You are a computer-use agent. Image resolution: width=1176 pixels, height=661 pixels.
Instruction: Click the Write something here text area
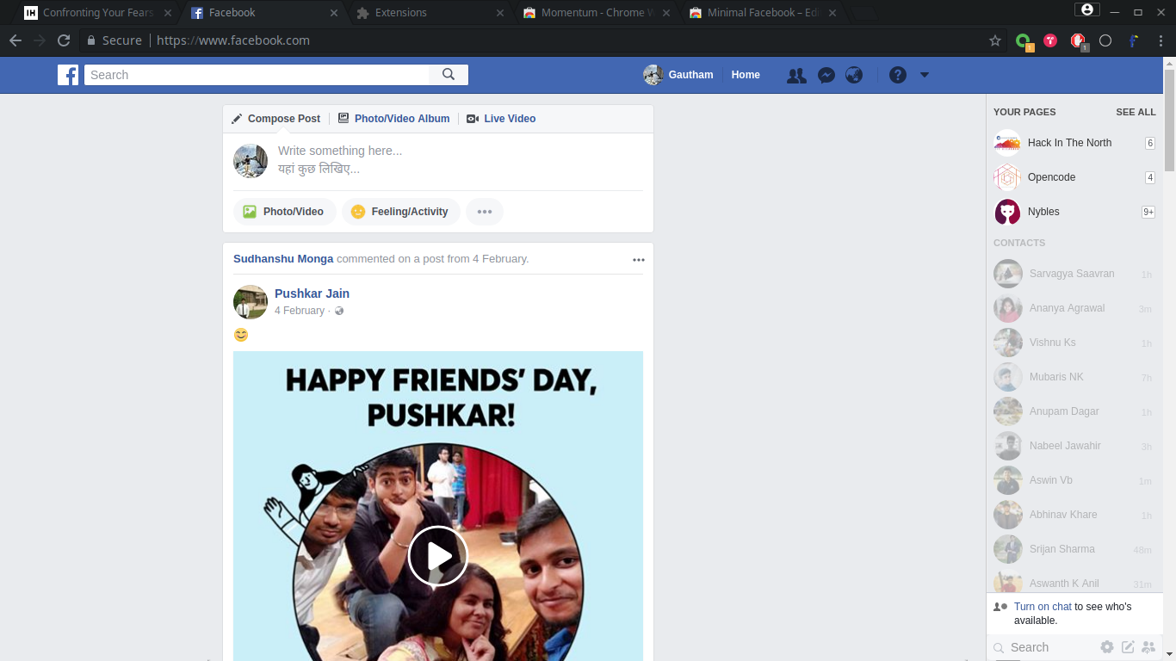point(459,160)
